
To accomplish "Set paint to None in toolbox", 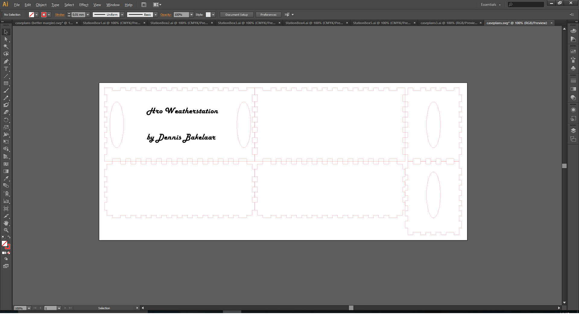I will pyautogui.click(x=9, y=253).
